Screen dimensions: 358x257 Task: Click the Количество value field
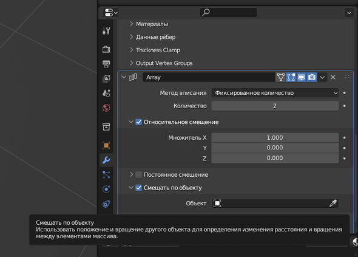pos(275,106)
